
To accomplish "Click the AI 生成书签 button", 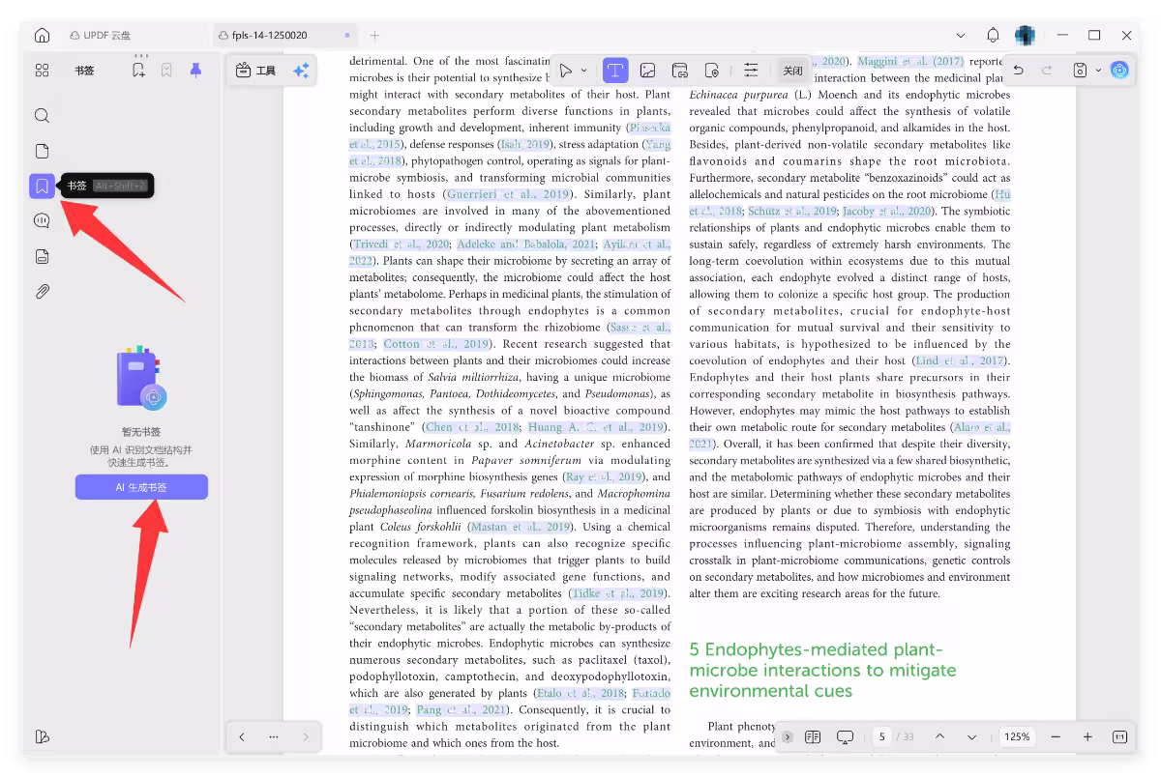I will (141, 487).
